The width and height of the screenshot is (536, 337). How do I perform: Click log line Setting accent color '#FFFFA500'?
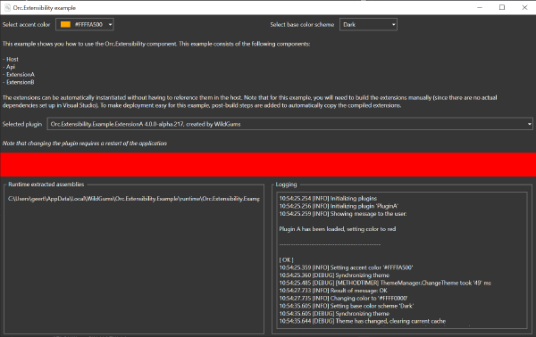[346, 267]
